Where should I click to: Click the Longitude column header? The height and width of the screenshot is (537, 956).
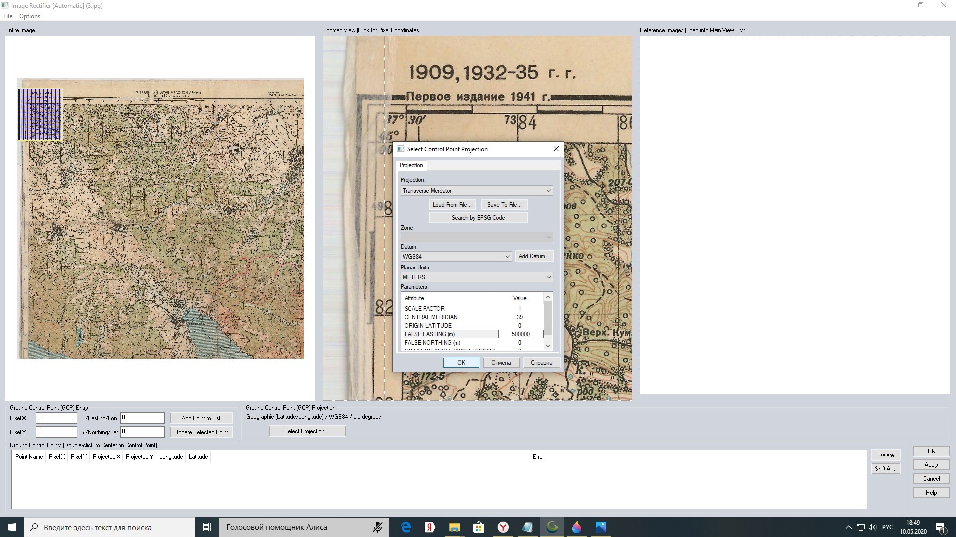point(171,457)
